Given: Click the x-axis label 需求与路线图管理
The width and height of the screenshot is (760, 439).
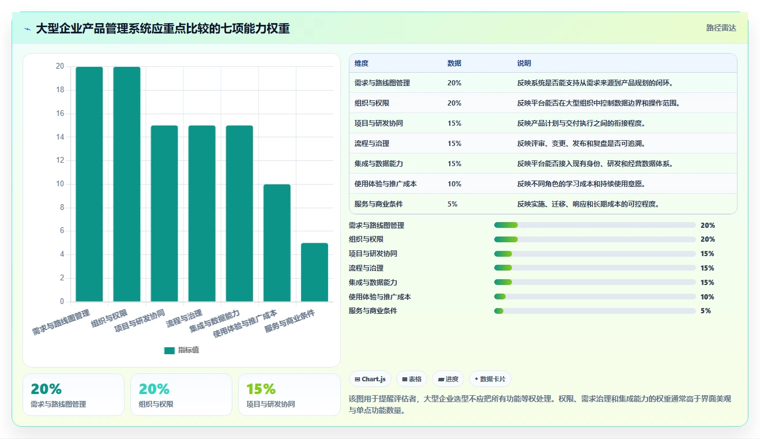Looking at the screenshot, I should [x=62, y=323].
